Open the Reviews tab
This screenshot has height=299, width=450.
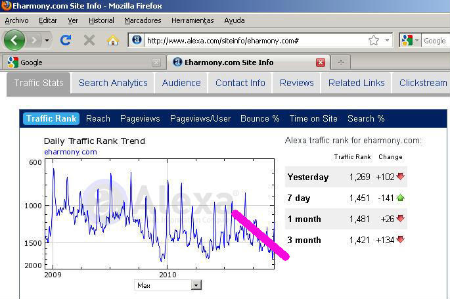click(x=296, y=83)
